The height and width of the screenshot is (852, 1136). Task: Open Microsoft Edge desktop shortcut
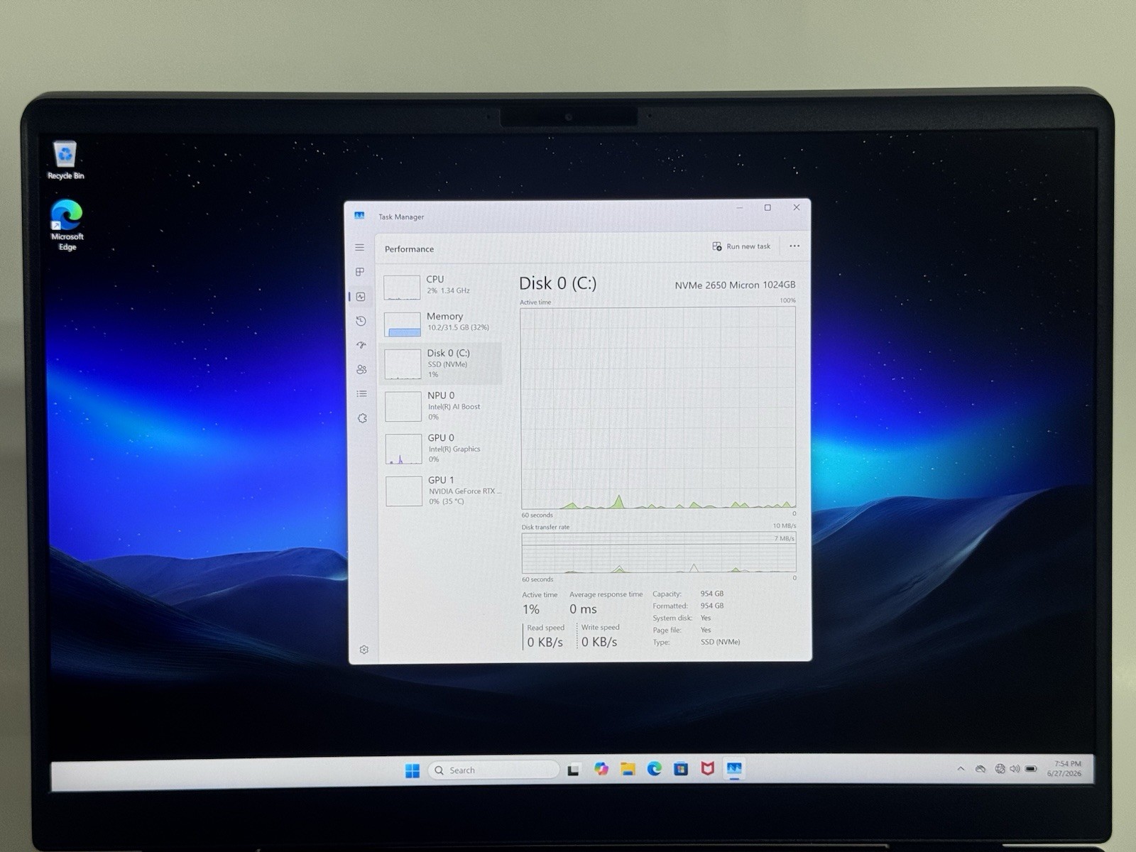click(67, 225)
